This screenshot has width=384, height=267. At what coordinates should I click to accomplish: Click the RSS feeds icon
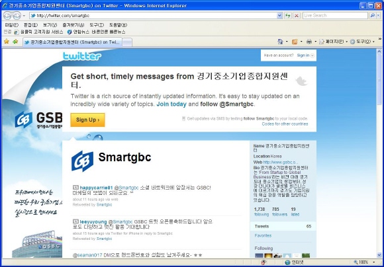[295, 42]
